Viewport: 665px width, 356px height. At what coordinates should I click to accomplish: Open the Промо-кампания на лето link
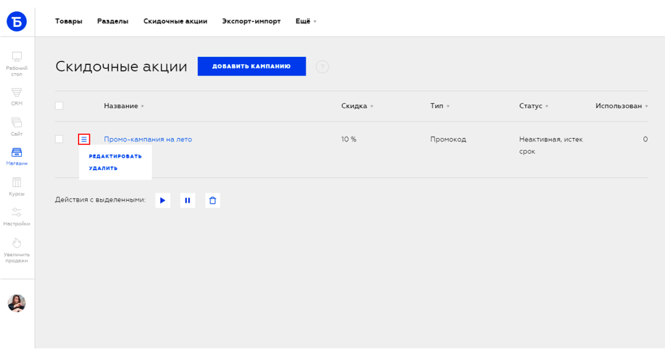click(148, 139)
